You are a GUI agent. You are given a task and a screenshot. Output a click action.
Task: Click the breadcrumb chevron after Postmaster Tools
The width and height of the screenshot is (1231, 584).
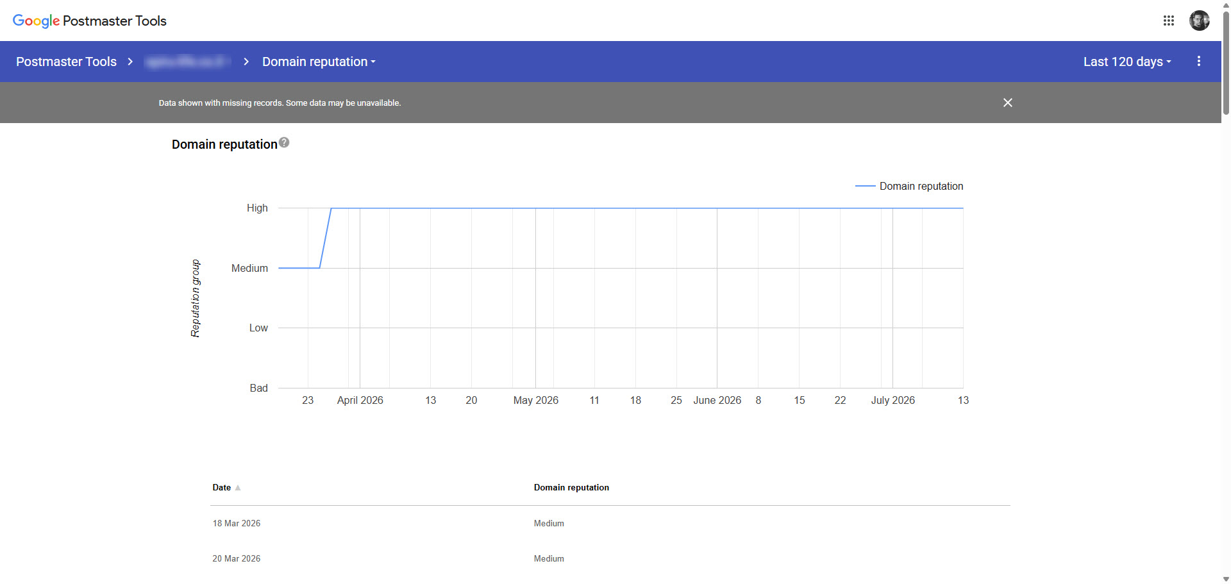[x=130, y=62]
